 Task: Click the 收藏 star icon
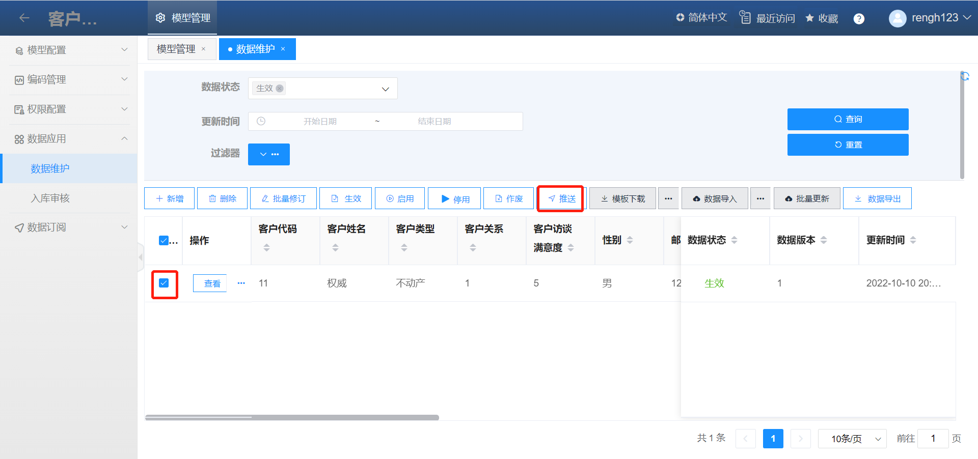[809, 18]
